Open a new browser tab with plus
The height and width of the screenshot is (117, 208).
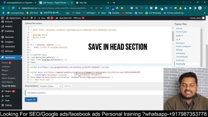pos(114,3)
